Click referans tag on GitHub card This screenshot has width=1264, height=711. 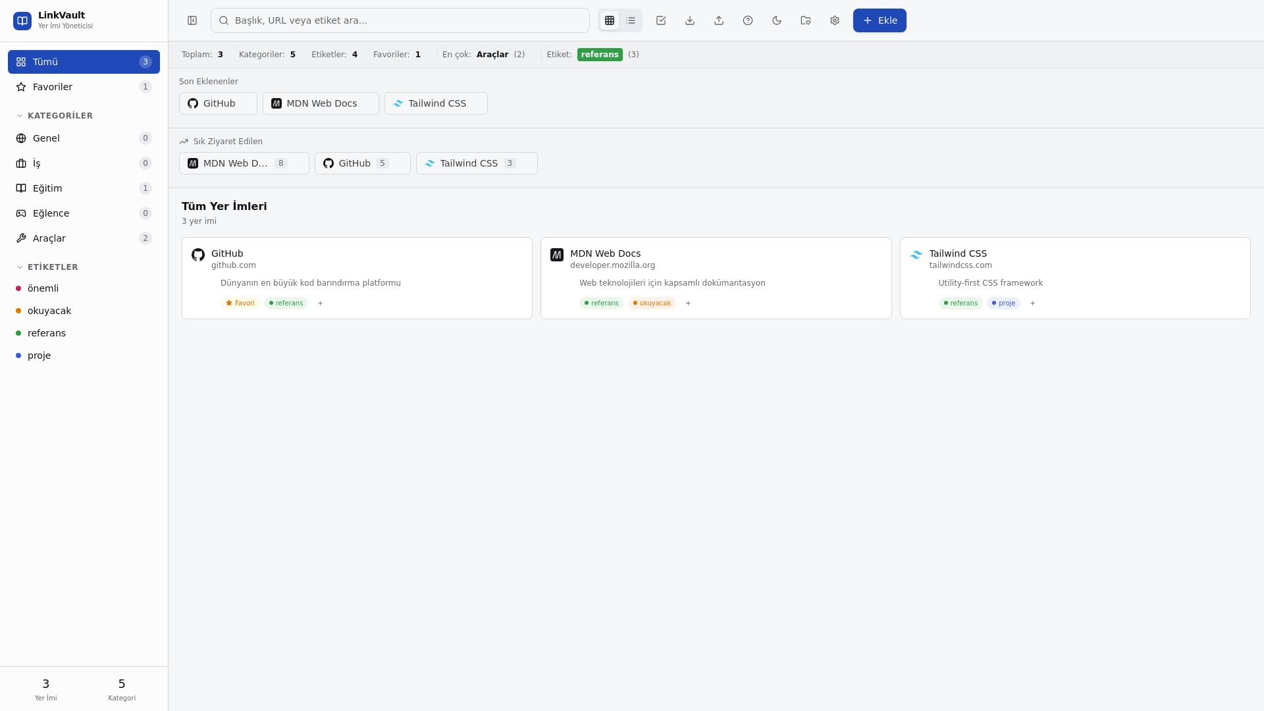[x=286, y=303]
